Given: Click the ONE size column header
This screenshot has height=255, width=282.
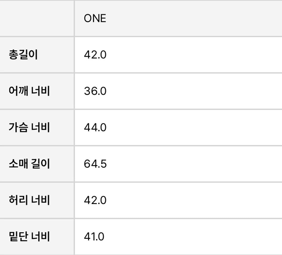Looking at the screenshot, I should coord(95,18).
